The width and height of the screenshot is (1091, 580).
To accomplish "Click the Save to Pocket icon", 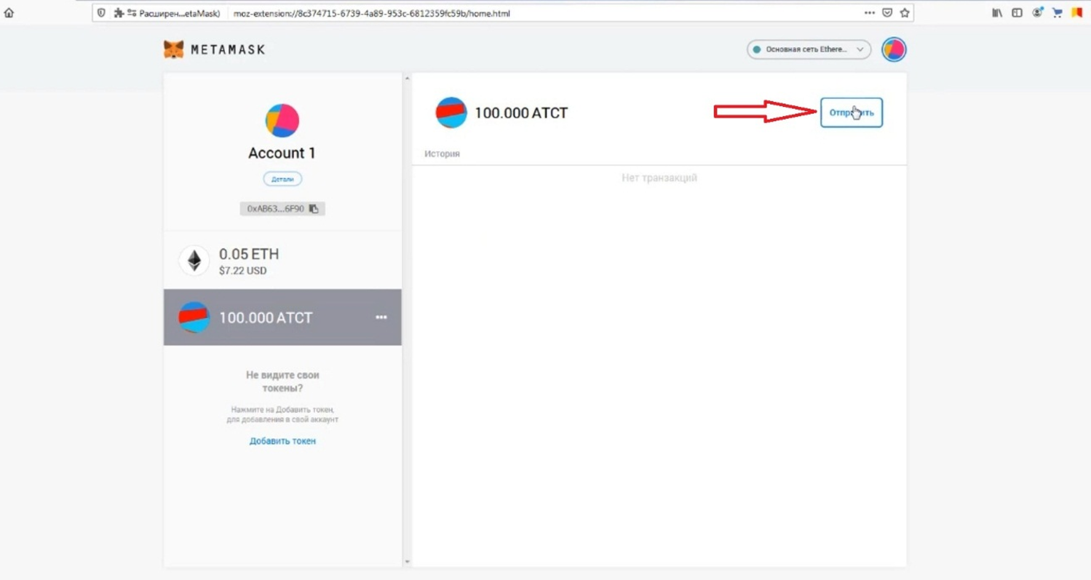I will click(887, 13).
